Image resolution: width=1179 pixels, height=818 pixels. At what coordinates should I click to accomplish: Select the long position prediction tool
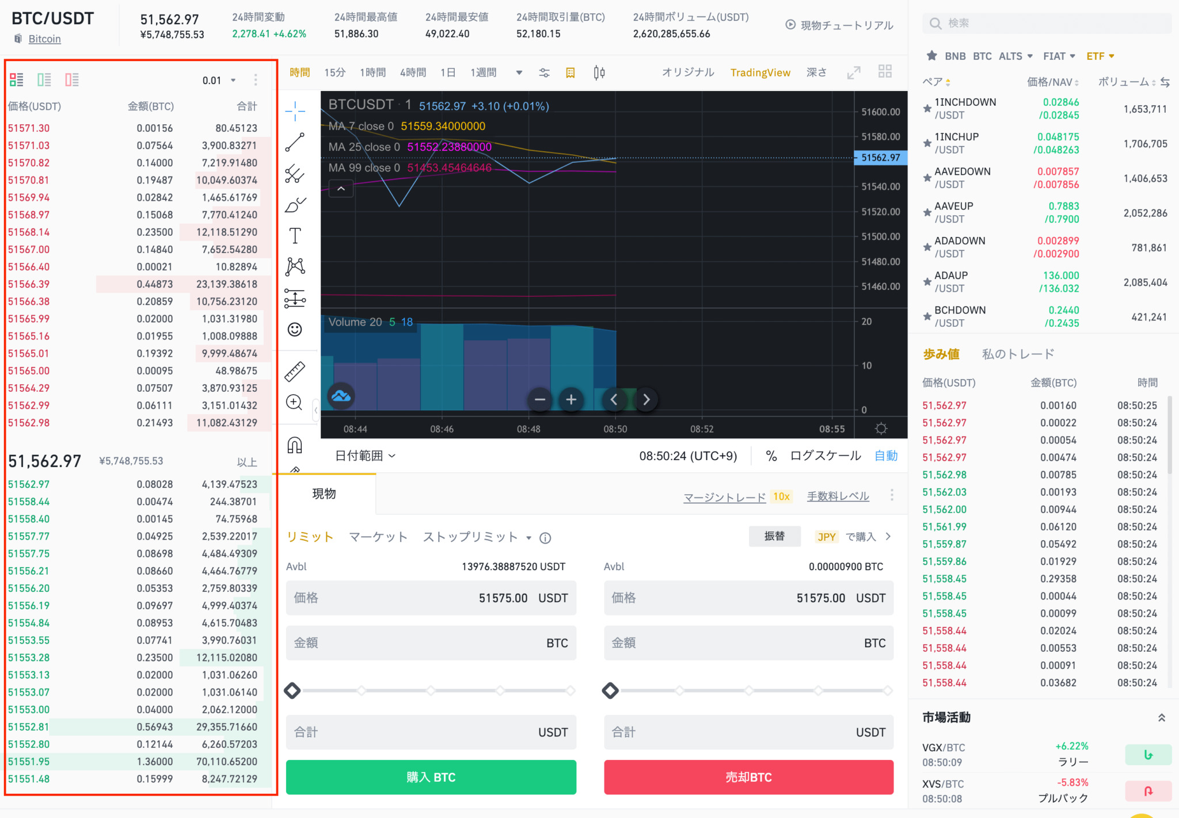coord(295,298)
